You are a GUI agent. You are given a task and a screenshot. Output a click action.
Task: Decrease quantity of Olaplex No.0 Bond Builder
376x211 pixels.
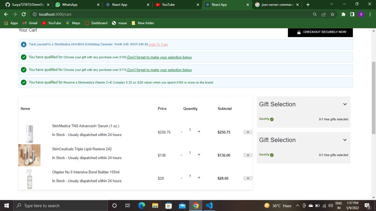tap(181, 178)
